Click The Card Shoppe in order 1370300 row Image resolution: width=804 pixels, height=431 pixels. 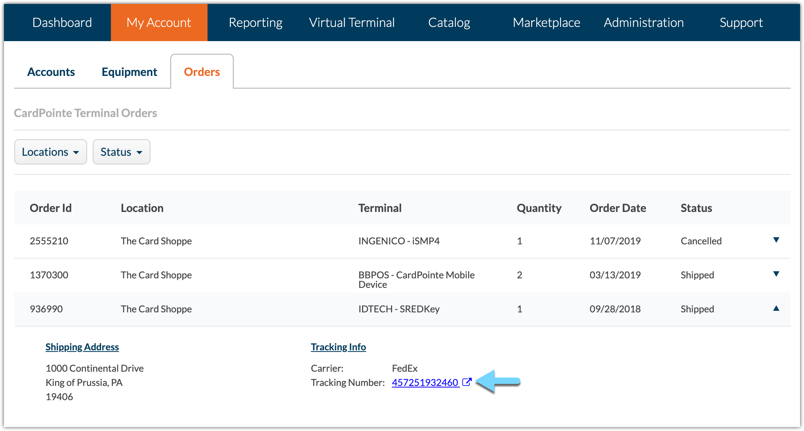(x=156, y=275)
